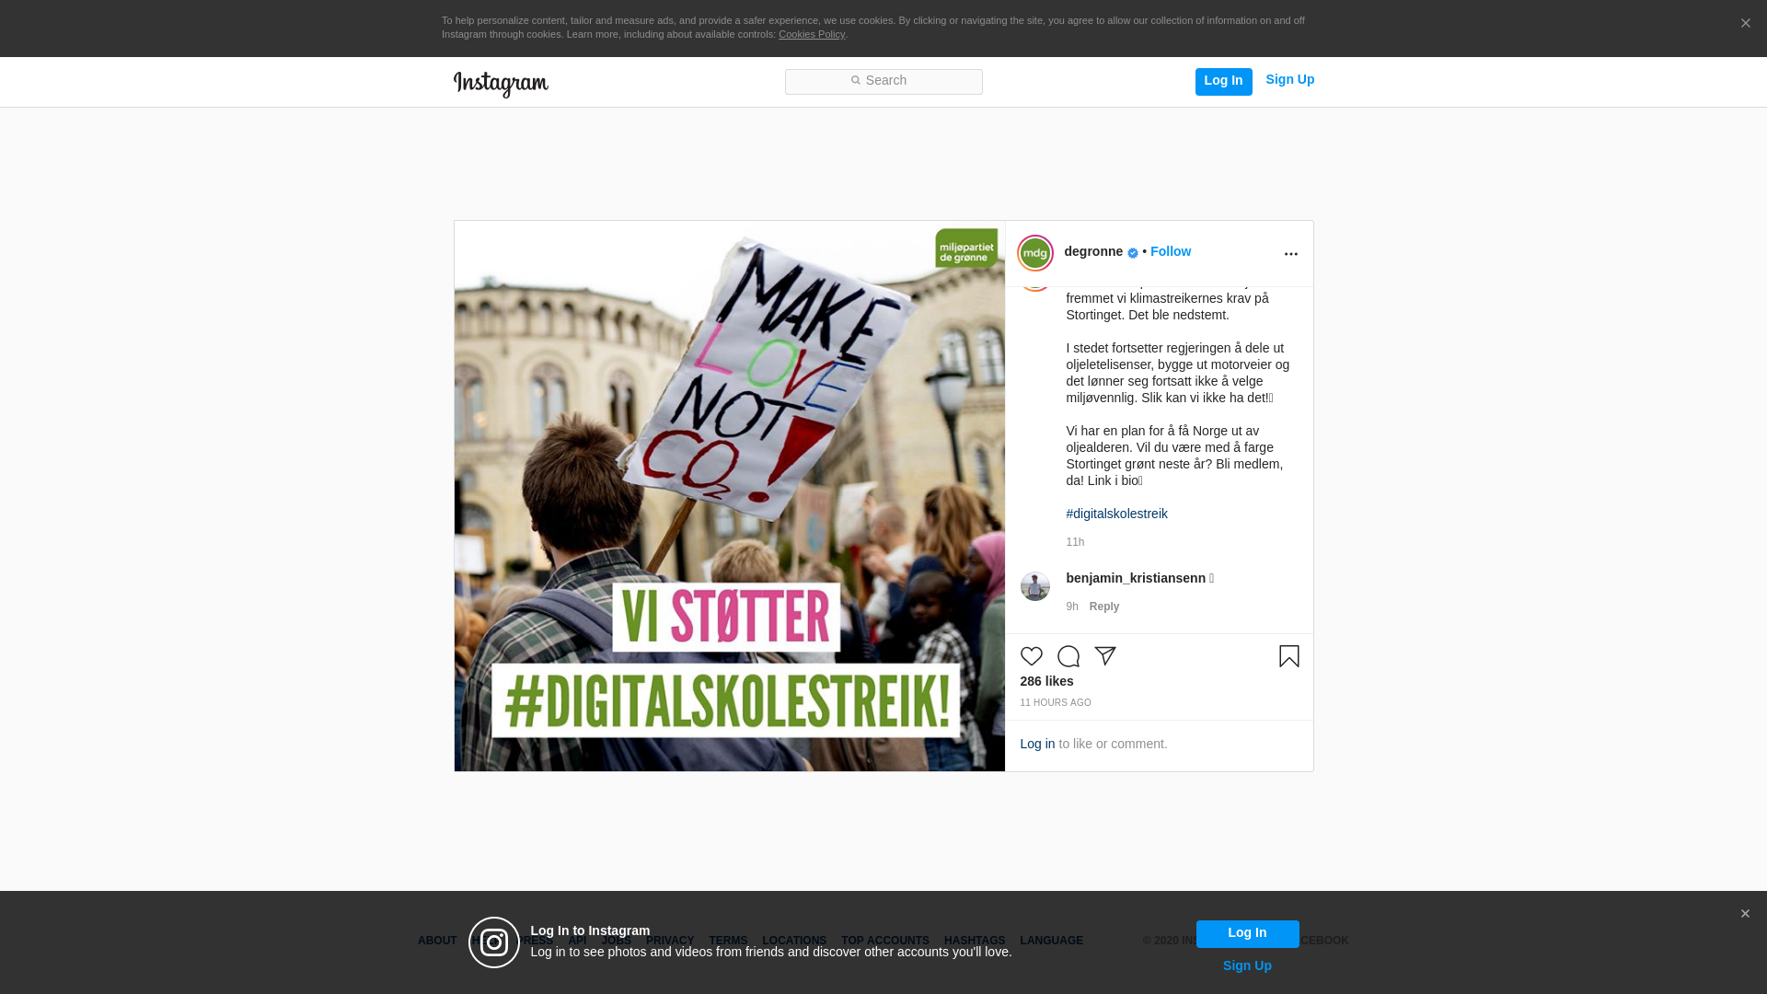Open benjamin_kristiansenn commenter avatar
Image resolution: width=1767 pixels, height=994 pixels.
[x=1034, y=586]
